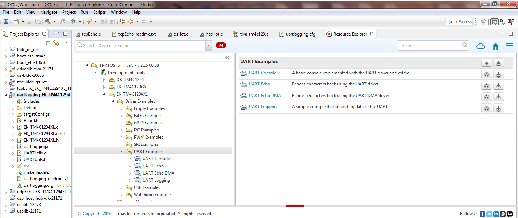Expand the DK-TM4C129X folder
518x218 pixels.
pos(104,80)
